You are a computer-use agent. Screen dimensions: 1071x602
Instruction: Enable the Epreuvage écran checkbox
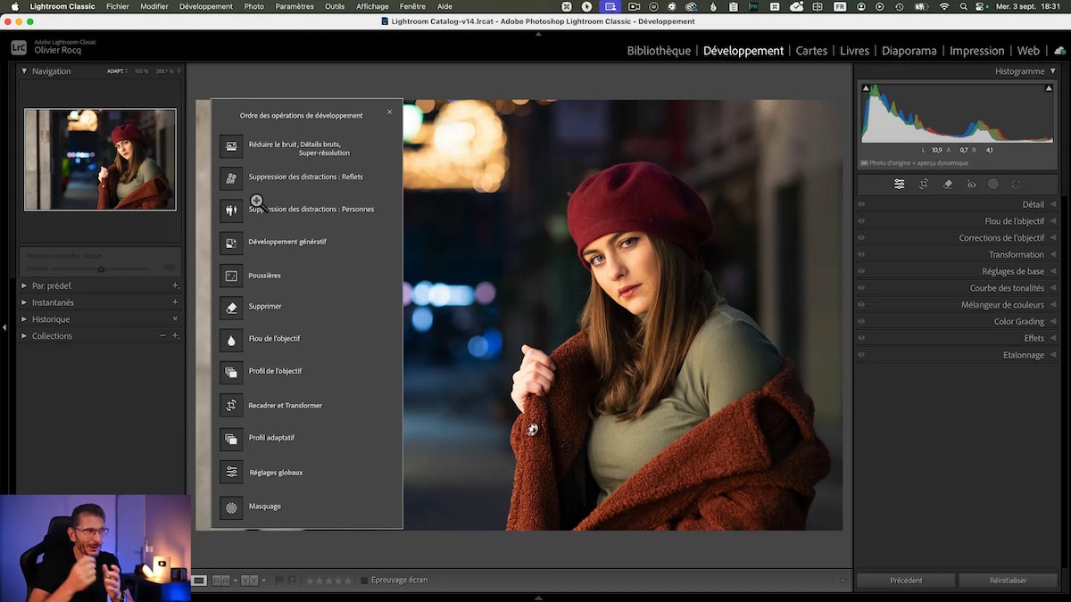tap(364, 581)
